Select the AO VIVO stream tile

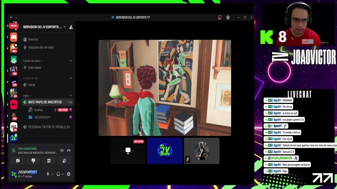pos(128,151)
